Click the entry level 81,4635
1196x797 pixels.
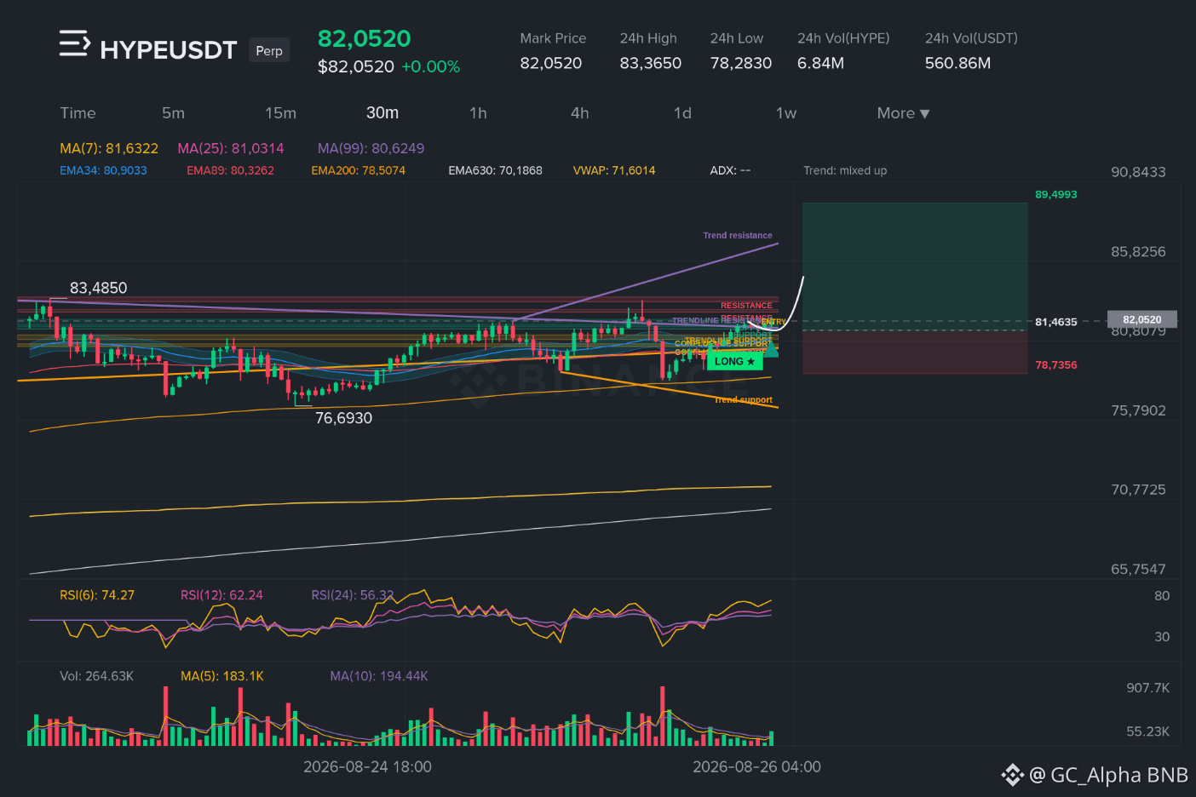point(1056,322)
